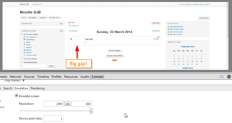
Task: Switch to the Network tab
Action: [x=15, y=77]
